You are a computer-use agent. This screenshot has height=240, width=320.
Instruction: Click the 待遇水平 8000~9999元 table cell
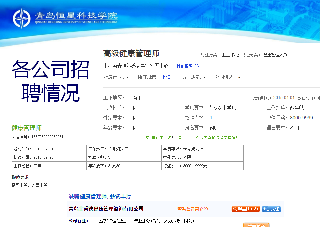coord(202,166)
